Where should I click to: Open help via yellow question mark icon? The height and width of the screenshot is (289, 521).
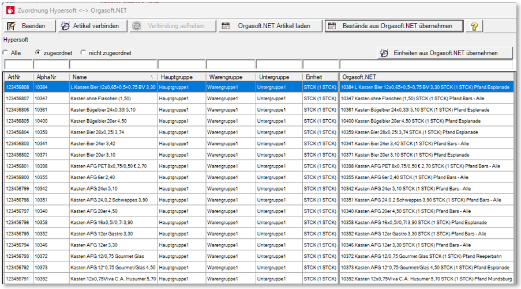point(474,26)
